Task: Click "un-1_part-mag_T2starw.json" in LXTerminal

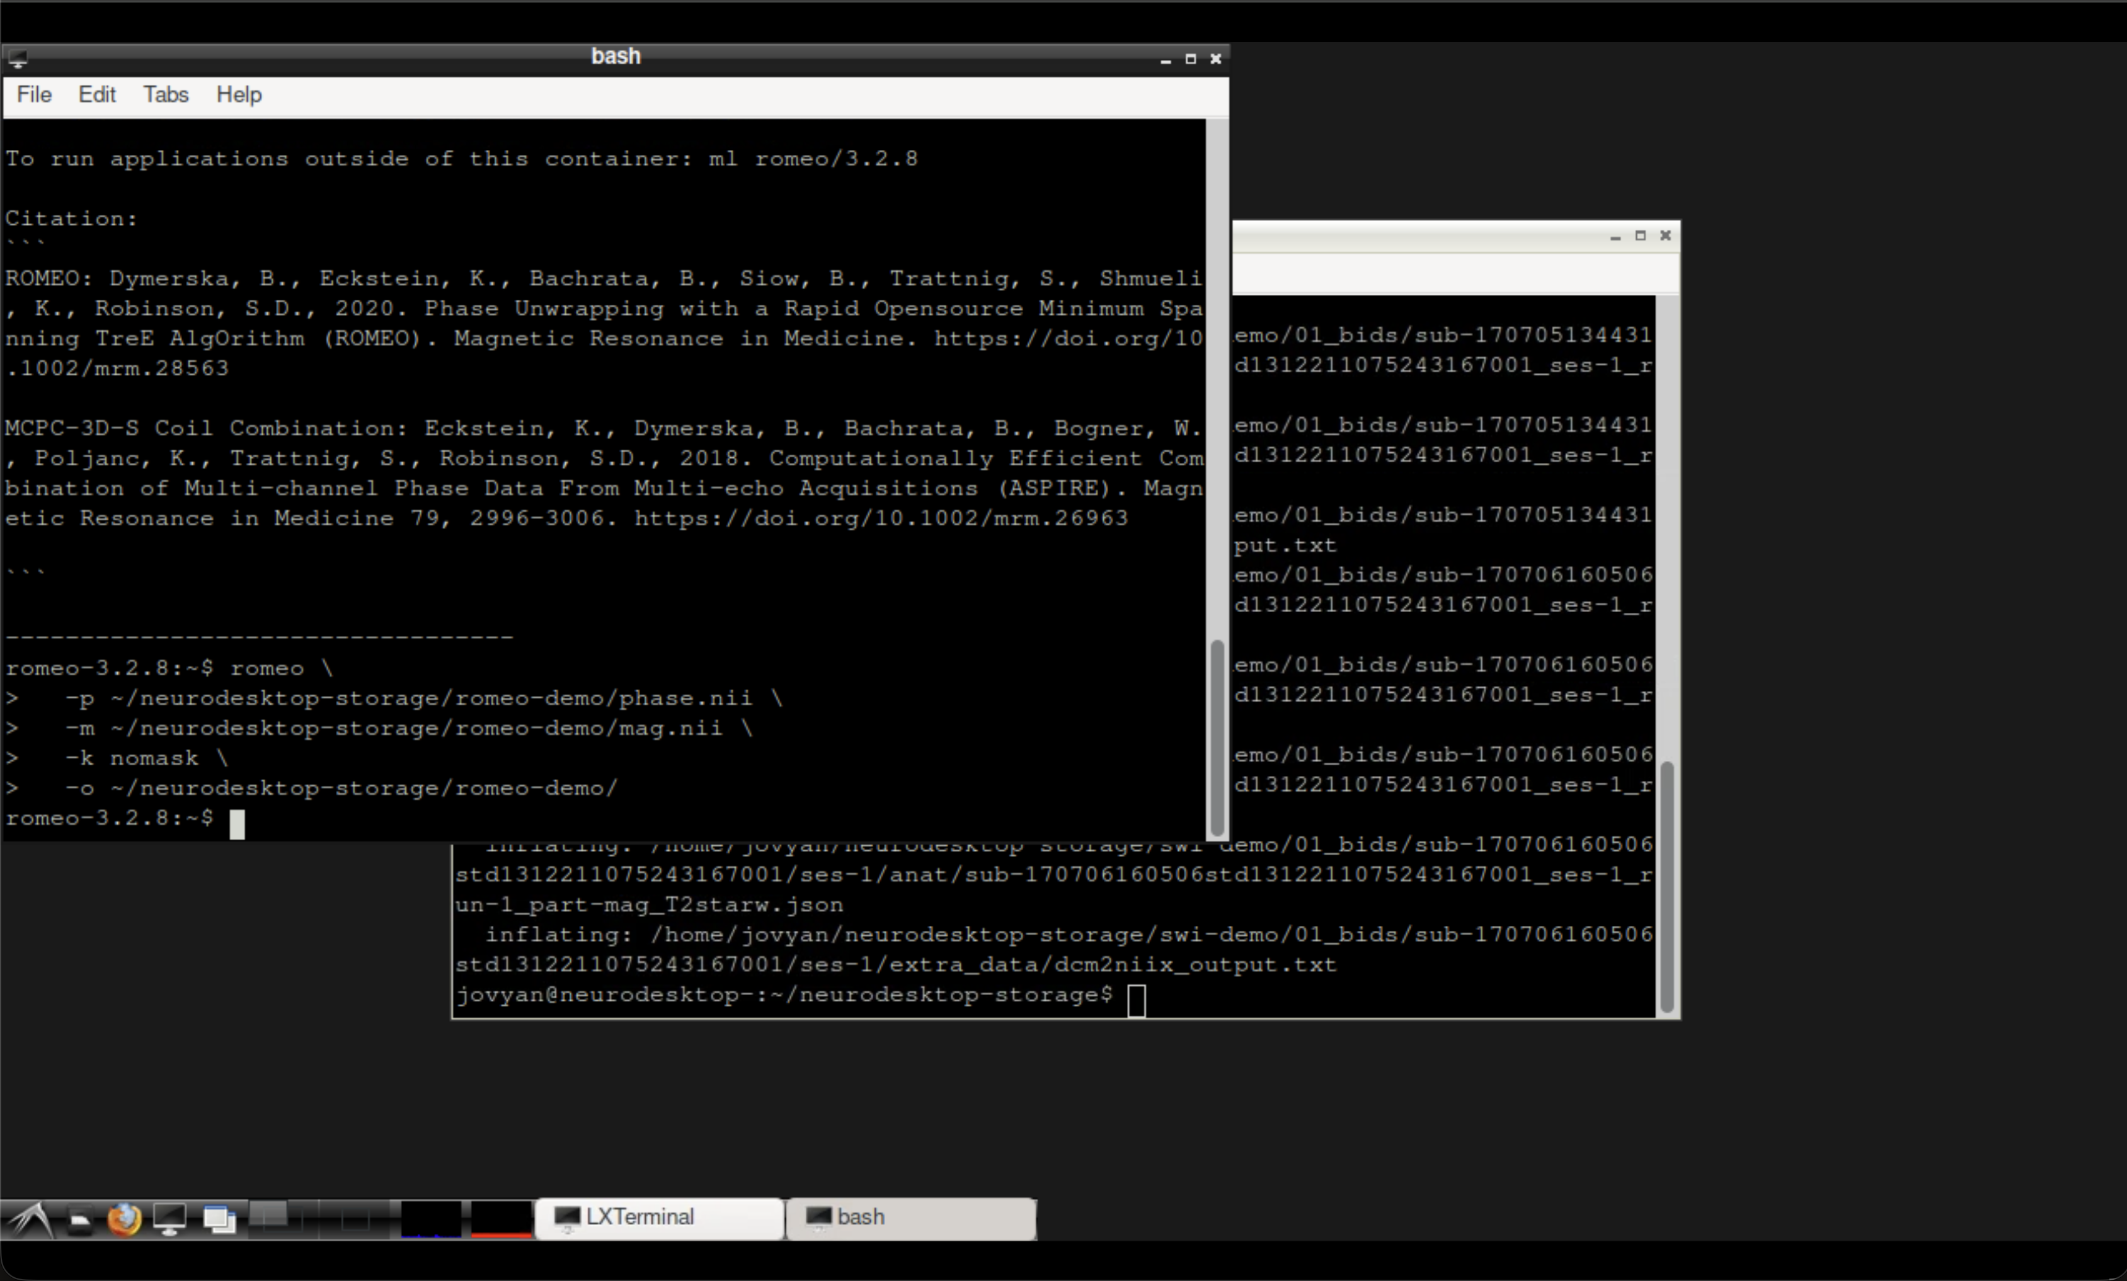Action: 649,905
